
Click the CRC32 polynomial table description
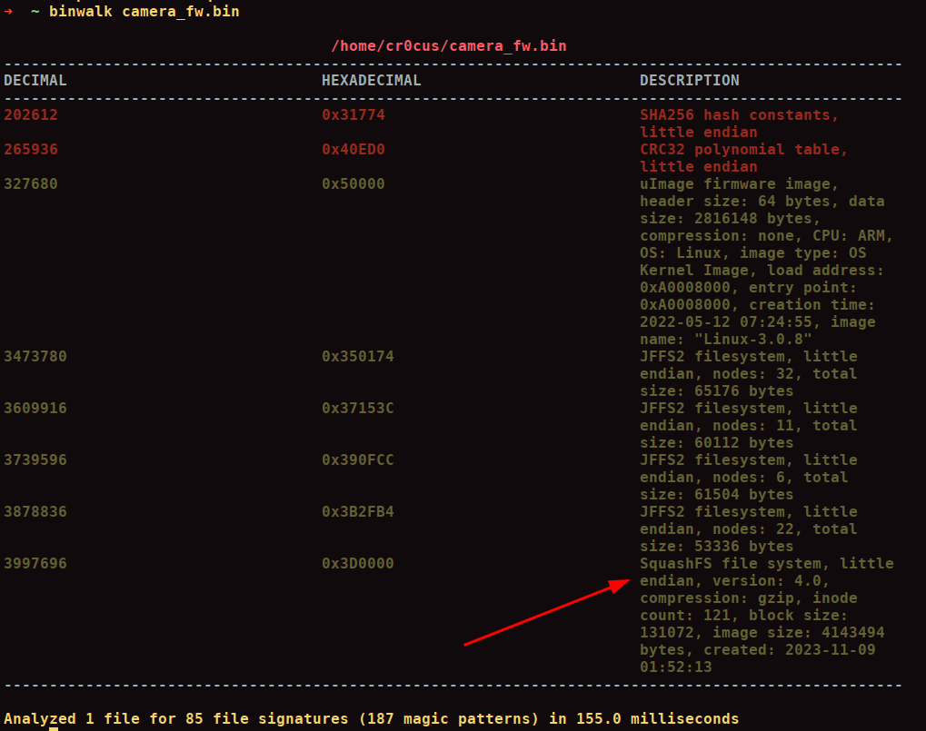point(743,158)
